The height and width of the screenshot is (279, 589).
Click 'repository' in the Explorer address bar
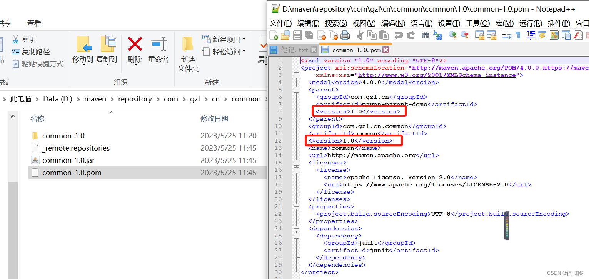(135, 99)
